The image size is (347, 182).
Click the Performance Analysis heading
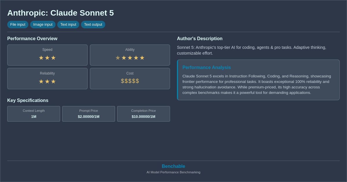[x=206, y=68]
